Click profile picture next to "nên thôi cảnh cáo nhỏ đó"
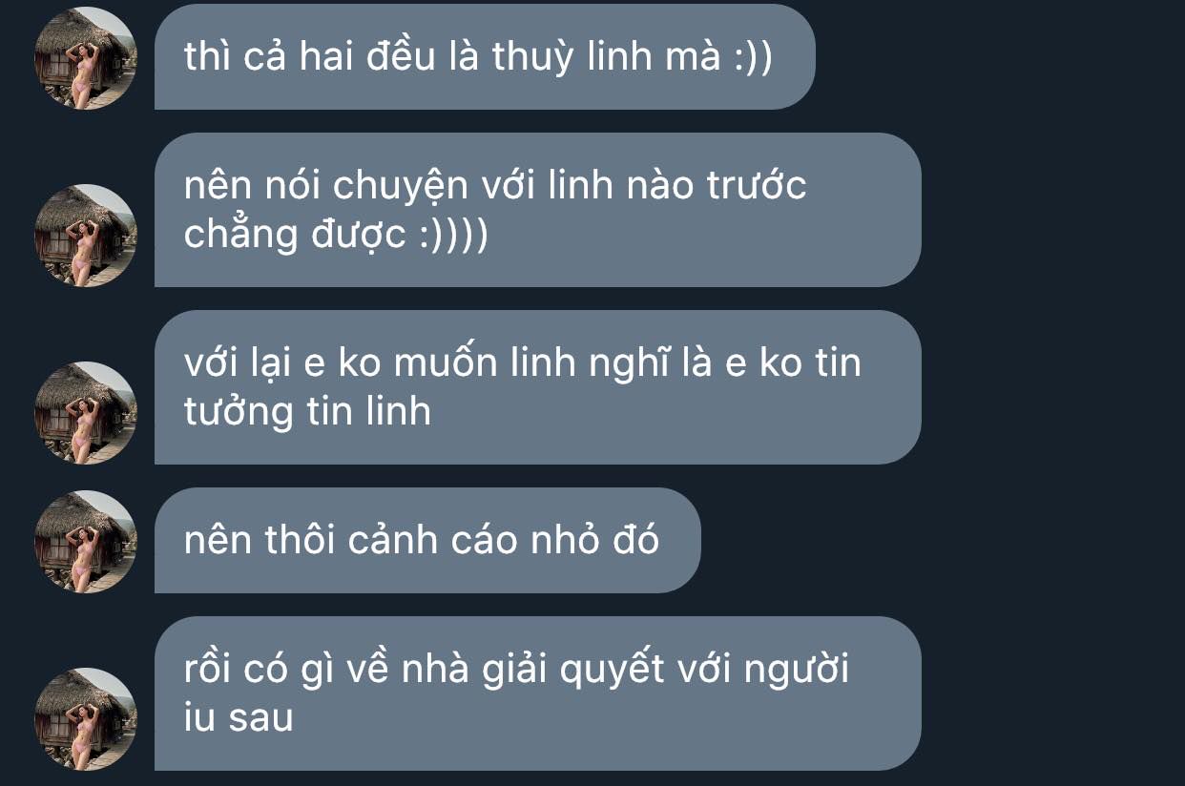Viewport: 1185px width, 786px height. (x=86, y=542)
